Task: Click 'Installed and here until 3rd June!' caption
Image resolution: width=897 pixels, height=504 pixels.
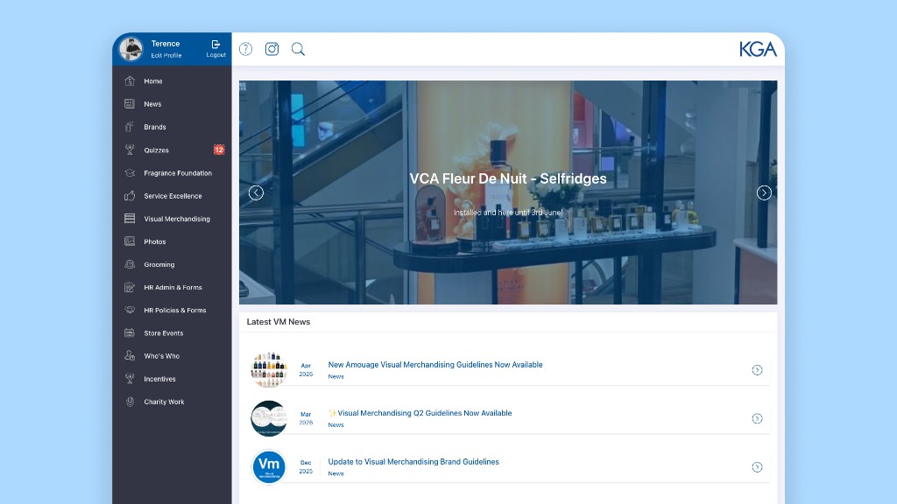Action: (x=508, y=213)
